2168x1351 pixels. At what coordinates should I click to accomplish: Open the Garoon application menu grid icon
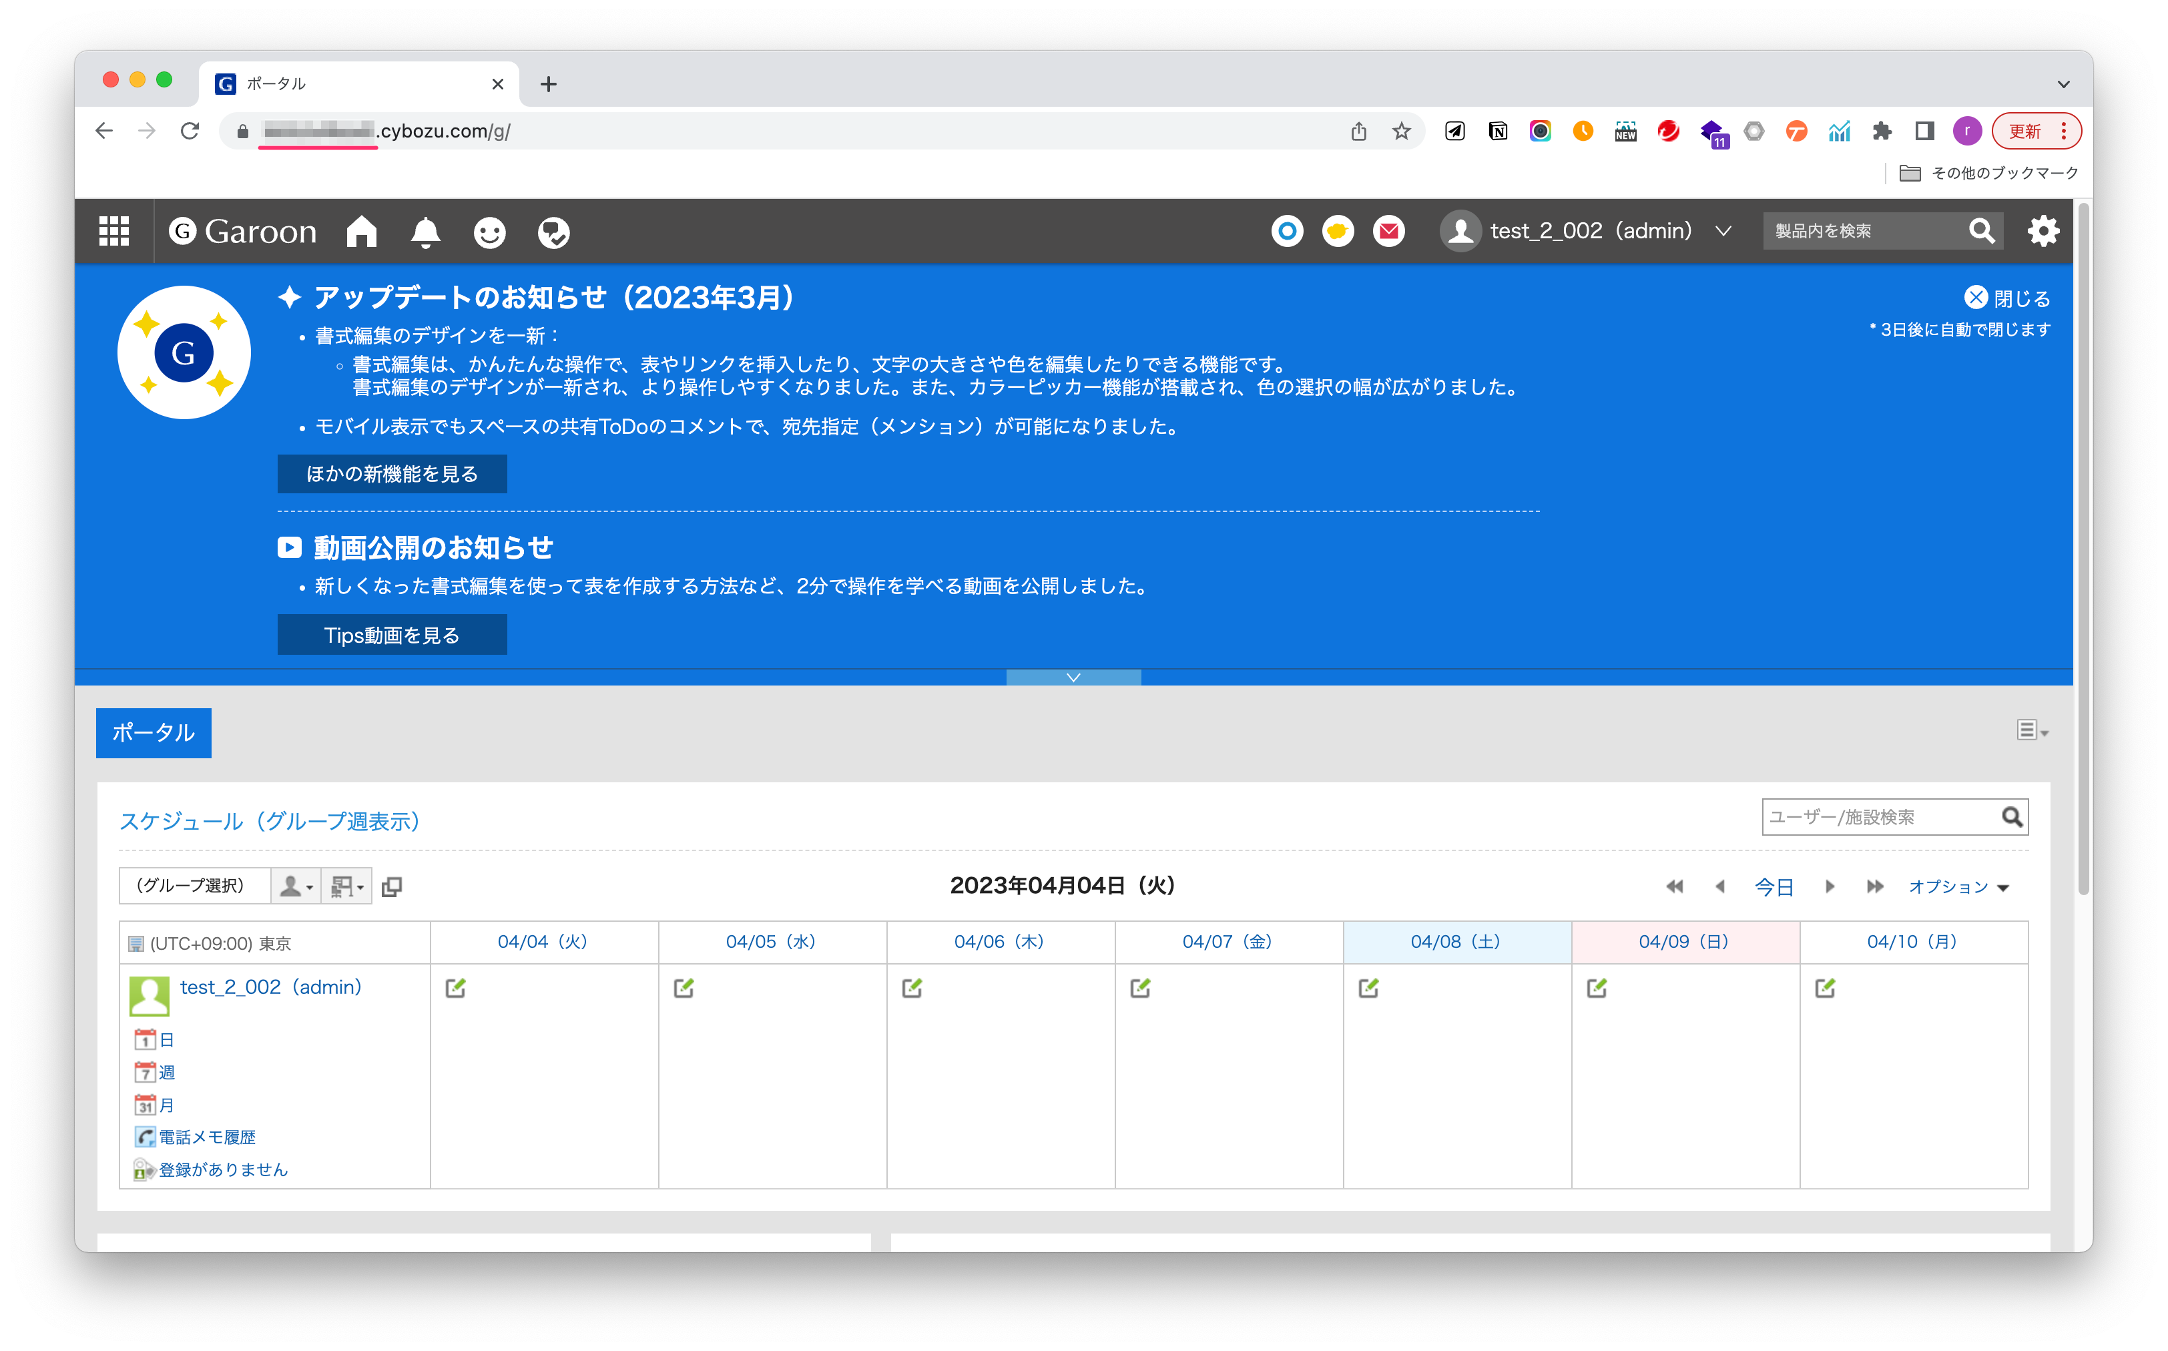pos(113,232)
